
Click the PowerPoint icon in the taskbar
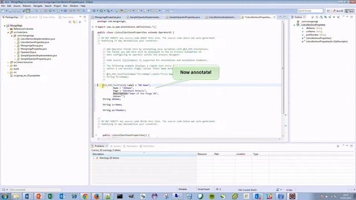39,196
